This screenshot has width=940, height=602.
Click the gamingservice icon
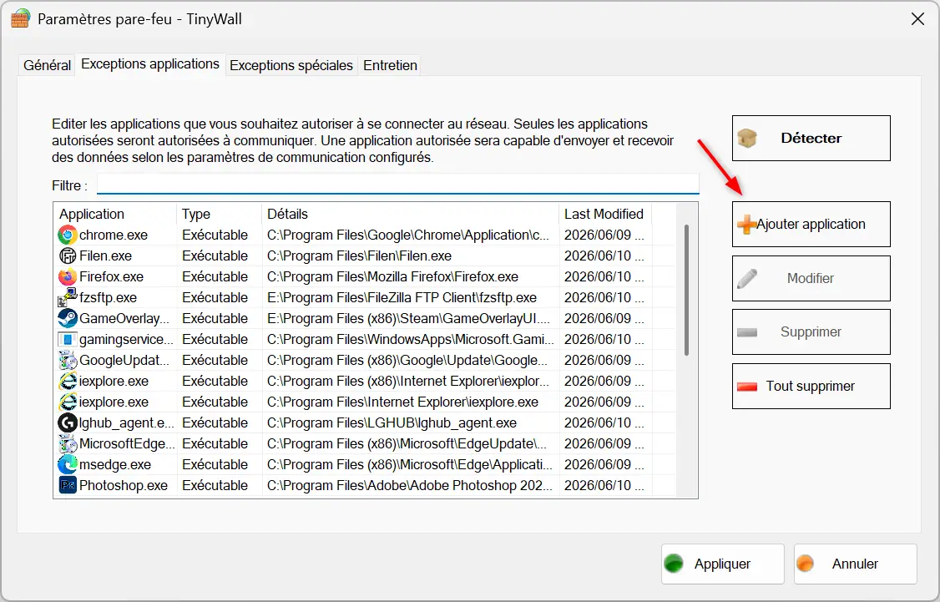[x=67, y=339]
